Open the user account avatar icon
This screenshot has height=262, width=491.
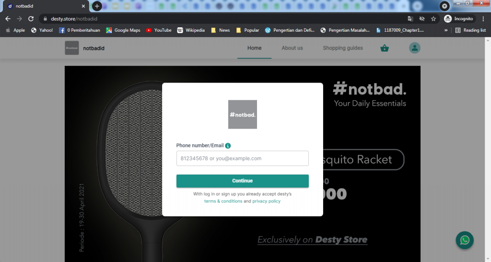click(x=415, y=48)
